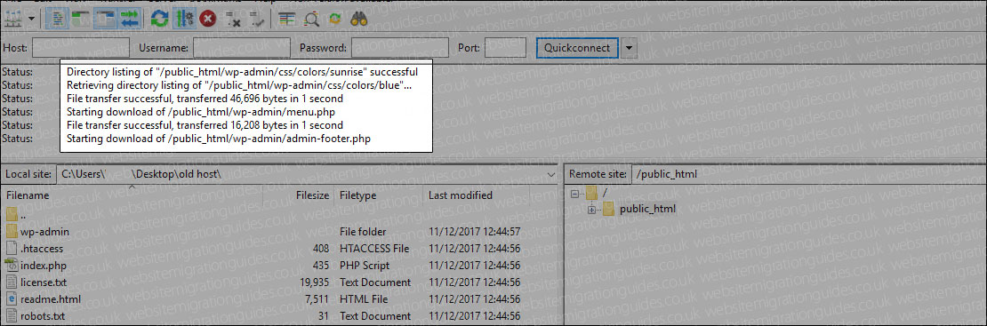Click log line "transferred 46,696 bytes"

[x=205, y=99]
